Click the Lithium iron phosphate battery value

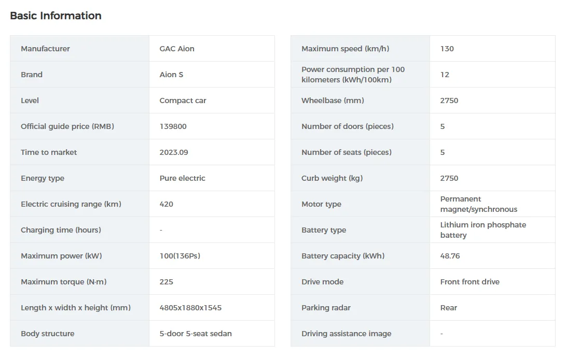(x=483, y=230)
